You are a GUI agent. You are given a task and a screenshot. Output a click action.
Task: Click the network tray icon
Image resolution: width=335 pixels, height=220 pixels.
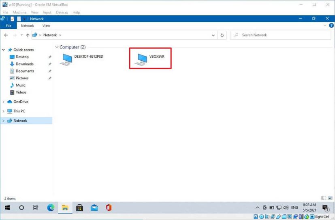tap(279, 207)
